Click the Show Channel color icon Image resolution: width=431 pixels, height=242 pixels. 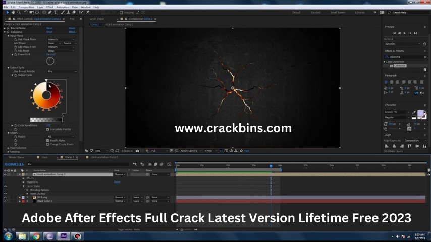tap(147, 151)
